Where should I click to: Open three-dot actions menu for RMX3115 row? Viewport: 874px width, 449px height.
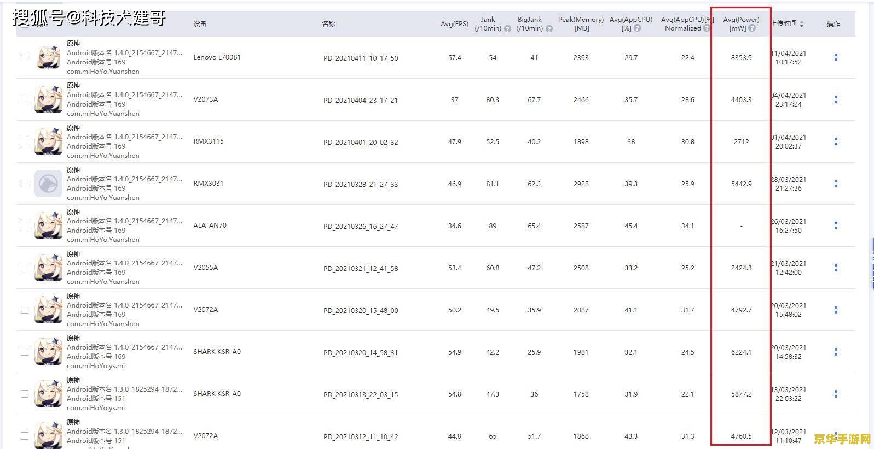(835, 141)
